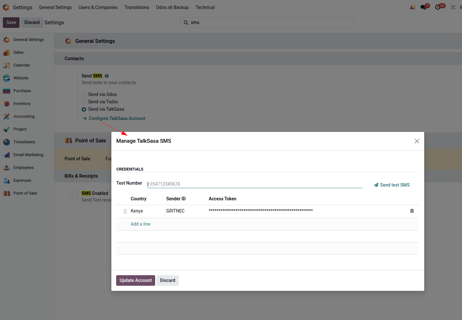Click the Inventory sidebar icon
The width and height of the screenshot is (462, 320).
pyautogui.click(x=6, y=104)
